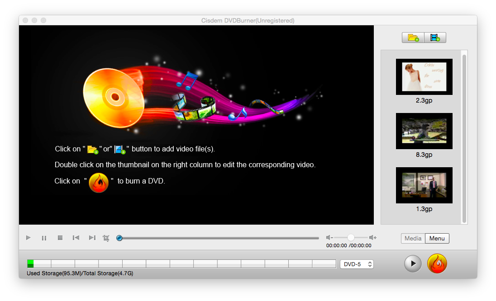Click the 00:00:00 /00:00:00 time display
496x301 pixels.
[x=348, y=246]
